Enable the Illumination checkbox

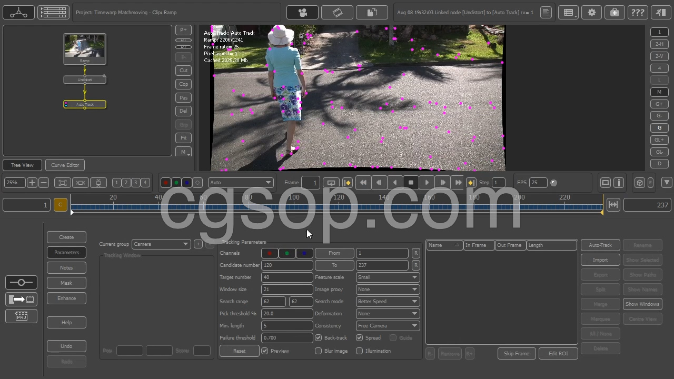[x=359, y=351]
